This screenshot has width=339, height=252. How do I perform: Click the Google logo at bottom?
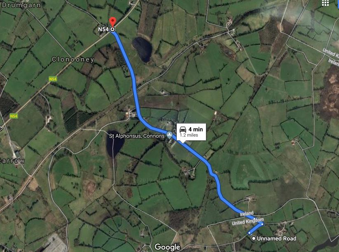[167, 247]
